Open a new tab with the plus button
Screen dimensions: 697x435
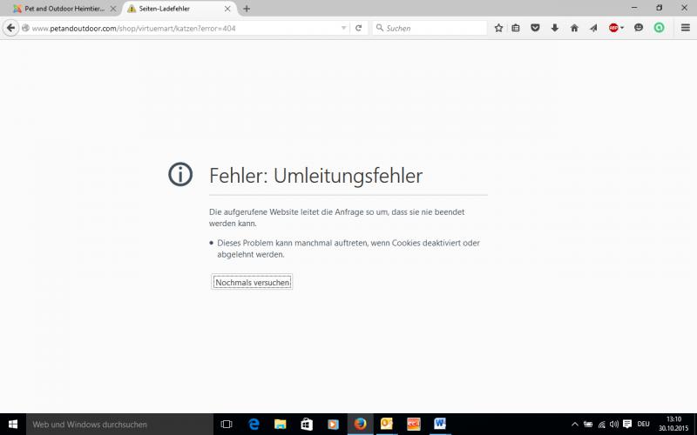(247, 9)
